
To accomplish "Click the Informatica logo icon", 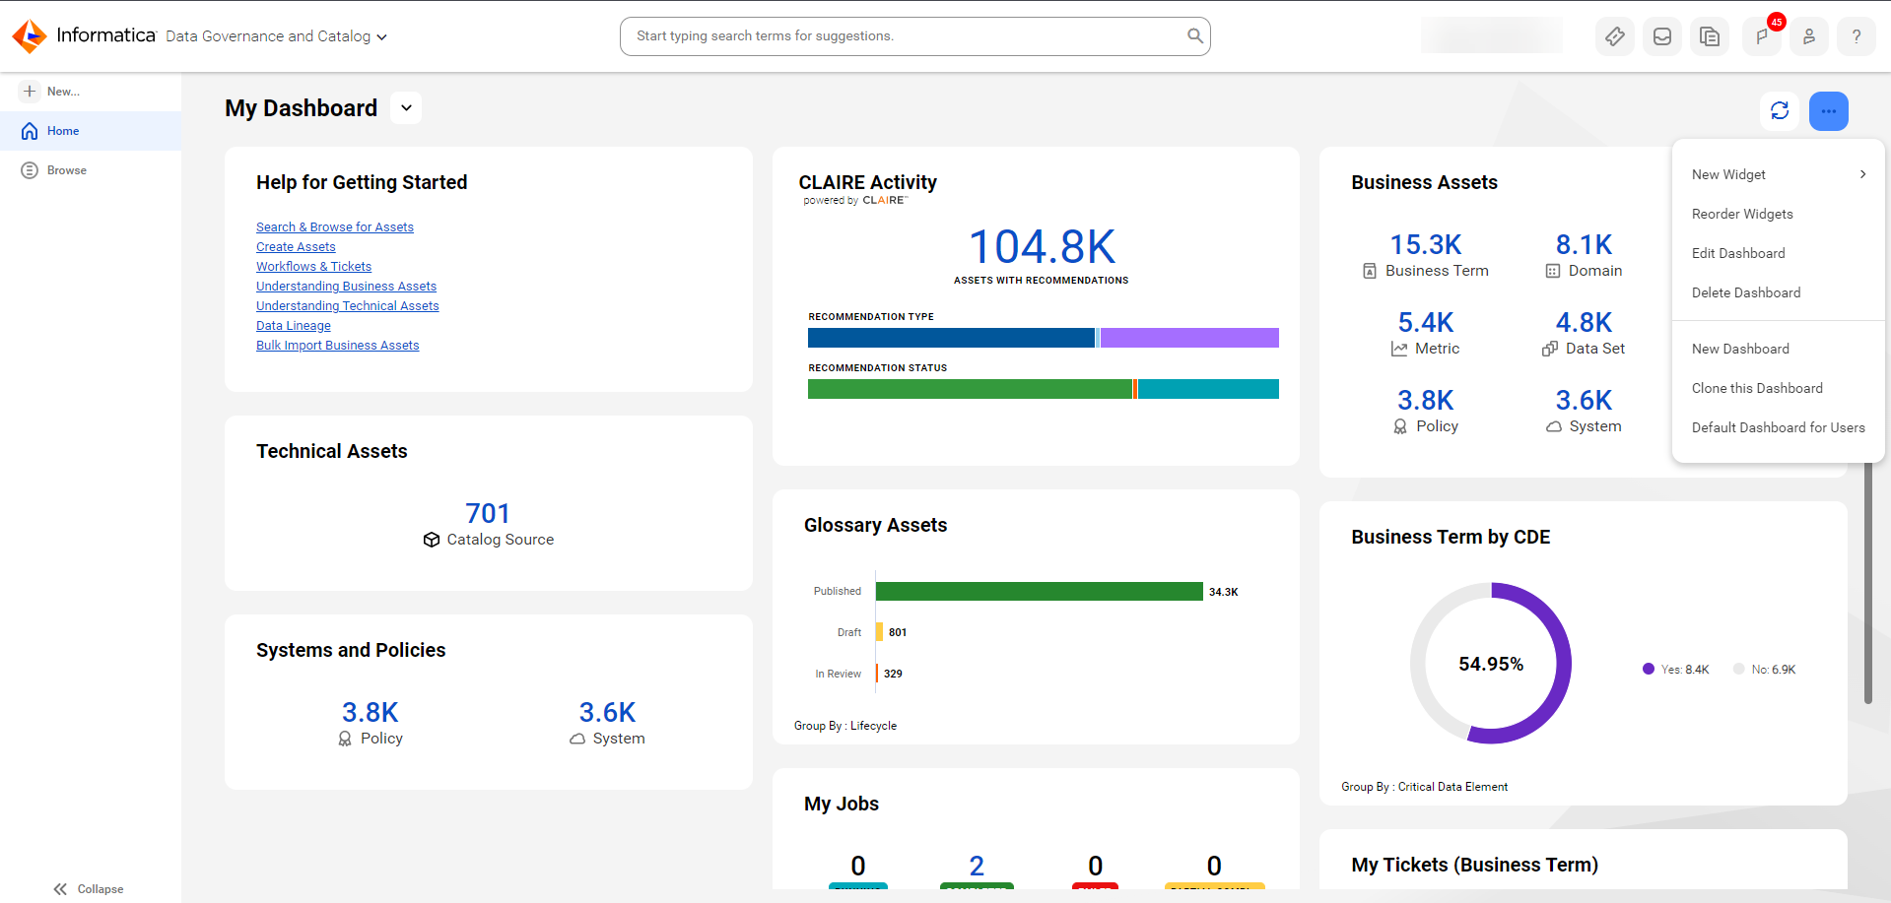I will [x=30, y=36].
